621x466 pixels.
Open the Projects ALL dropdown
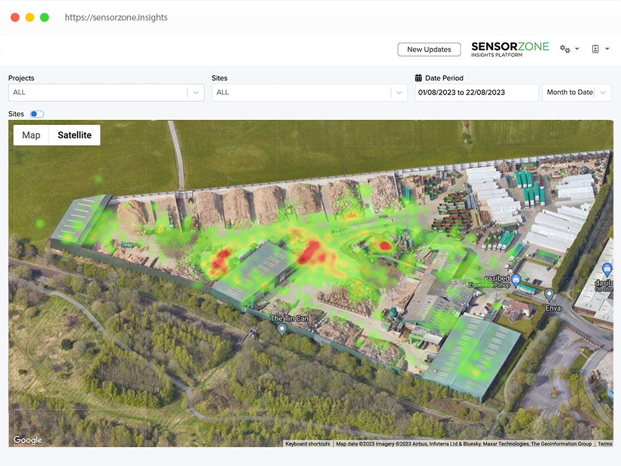pos(196,92)
